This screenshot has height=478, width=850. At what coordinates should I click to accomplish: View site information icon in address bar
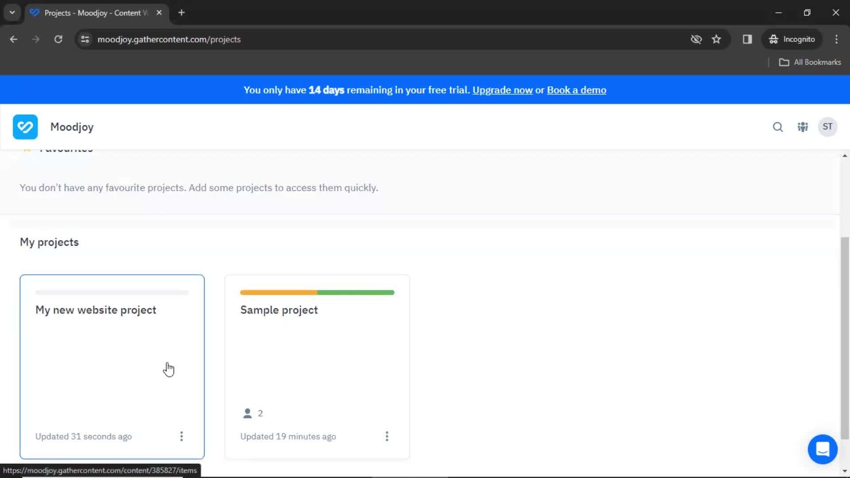tap(85, 39)
